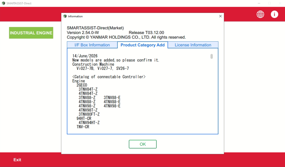Click the 'ViO27-7B, ViO27-7, SV26-7' line
The image size is (285, 167).
pos(103,68)
